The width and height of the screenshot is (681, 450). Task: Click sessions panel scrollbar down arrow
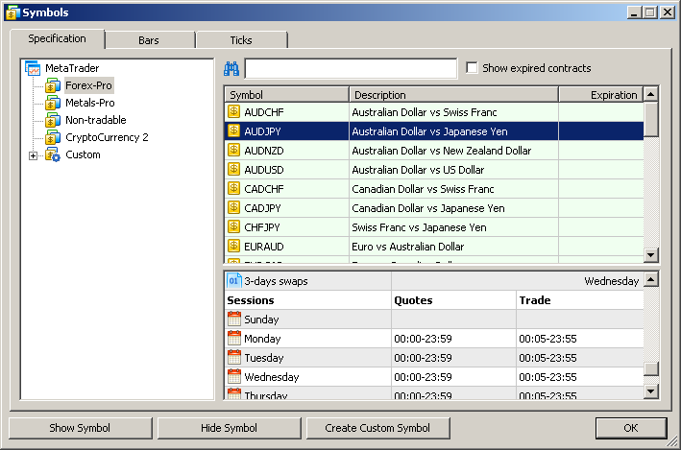click(650, 391)
